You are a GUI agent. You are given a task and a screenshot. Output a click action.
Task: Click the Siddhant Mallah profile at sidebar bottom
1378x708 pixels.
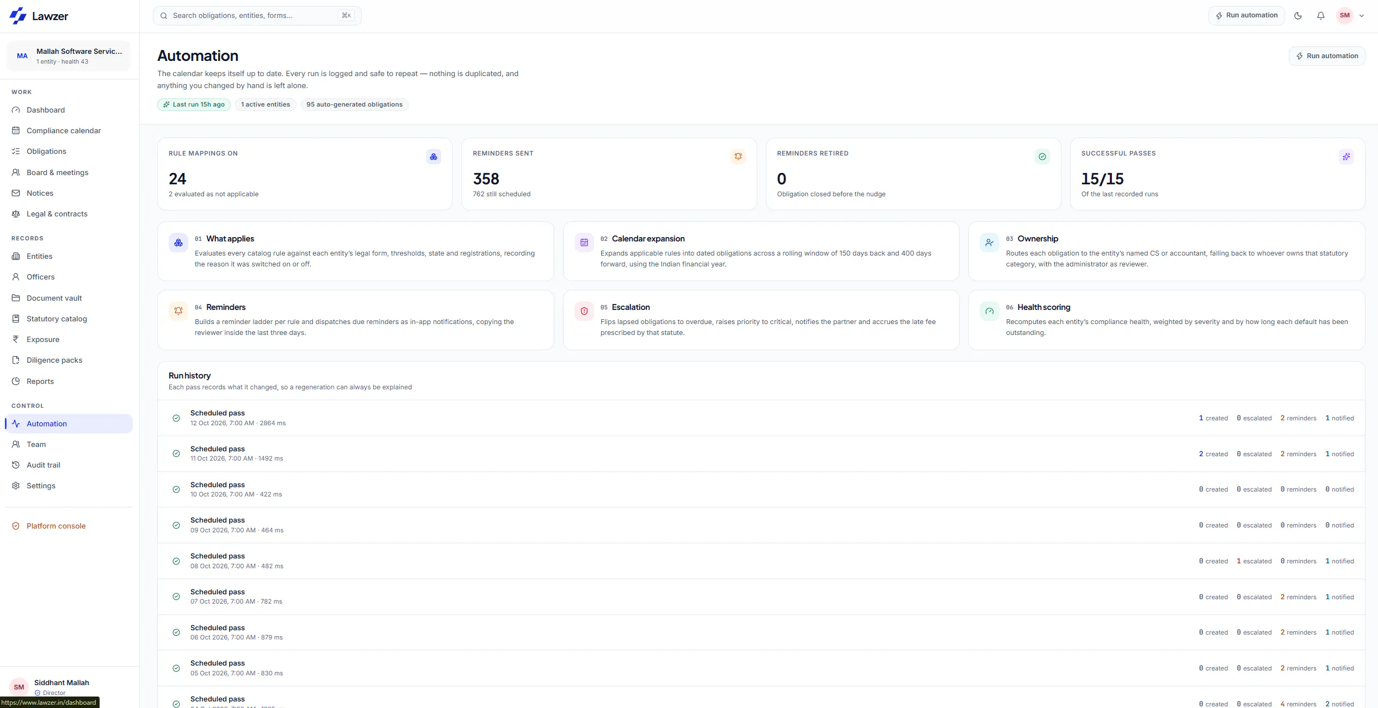pyautogui.click(x=69, y=687)
